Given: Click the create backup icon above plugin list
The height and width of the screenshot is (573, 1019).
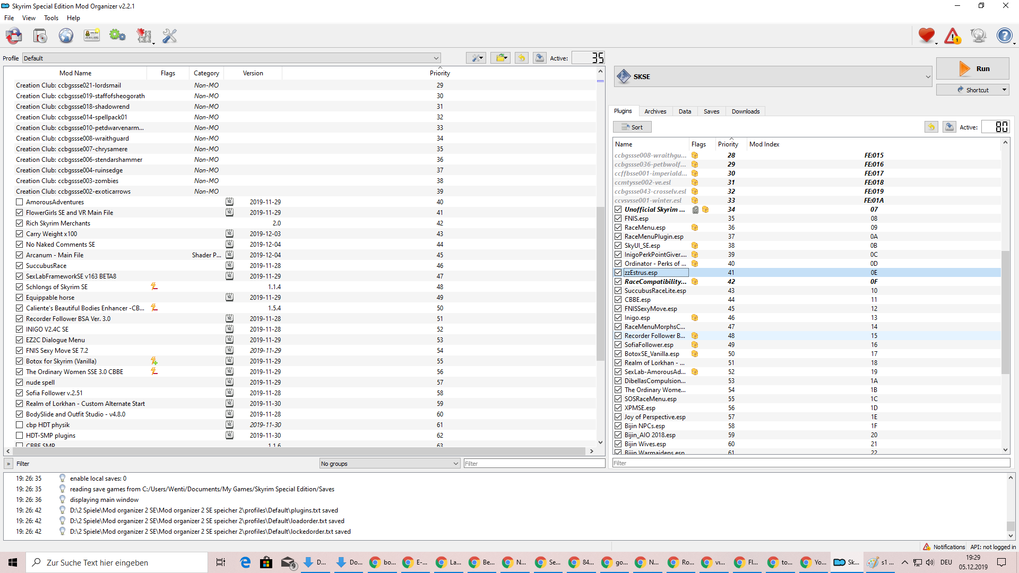Looking at the screenshot, I should point(949,127).
